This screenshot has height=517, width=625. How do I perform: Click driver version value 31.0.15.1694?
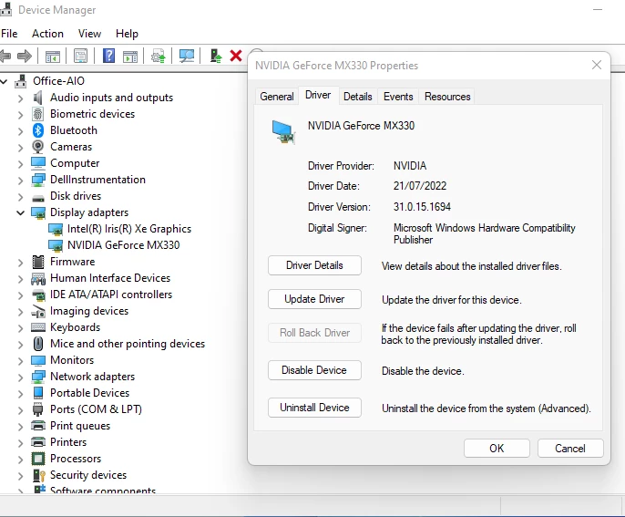tap(422, 207)
